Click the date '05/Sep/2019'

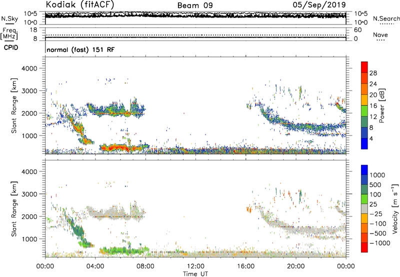click(319, 5)
